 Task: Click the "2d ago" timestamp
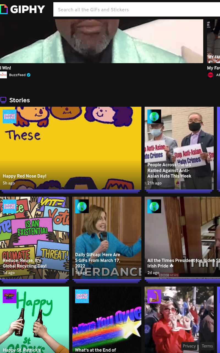(x=153, y=273)
